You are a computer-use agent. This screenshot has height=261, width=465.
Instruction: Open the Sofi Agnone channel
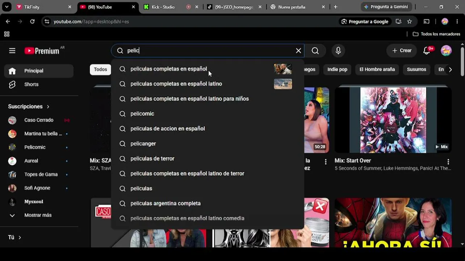coord(39,188)
